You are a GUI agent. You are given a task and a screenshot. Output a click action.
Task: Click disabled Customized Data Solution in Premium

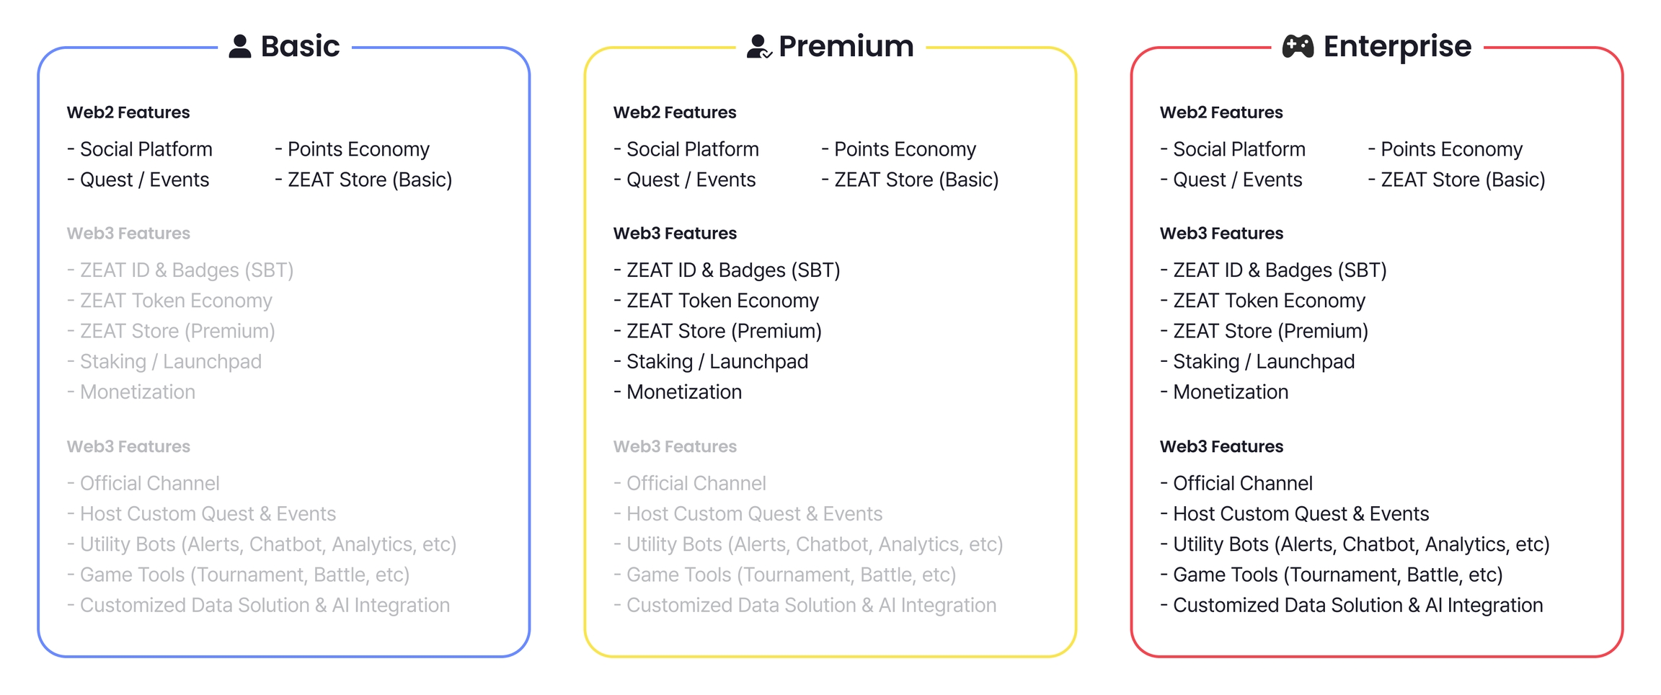[x=811, y=605]
